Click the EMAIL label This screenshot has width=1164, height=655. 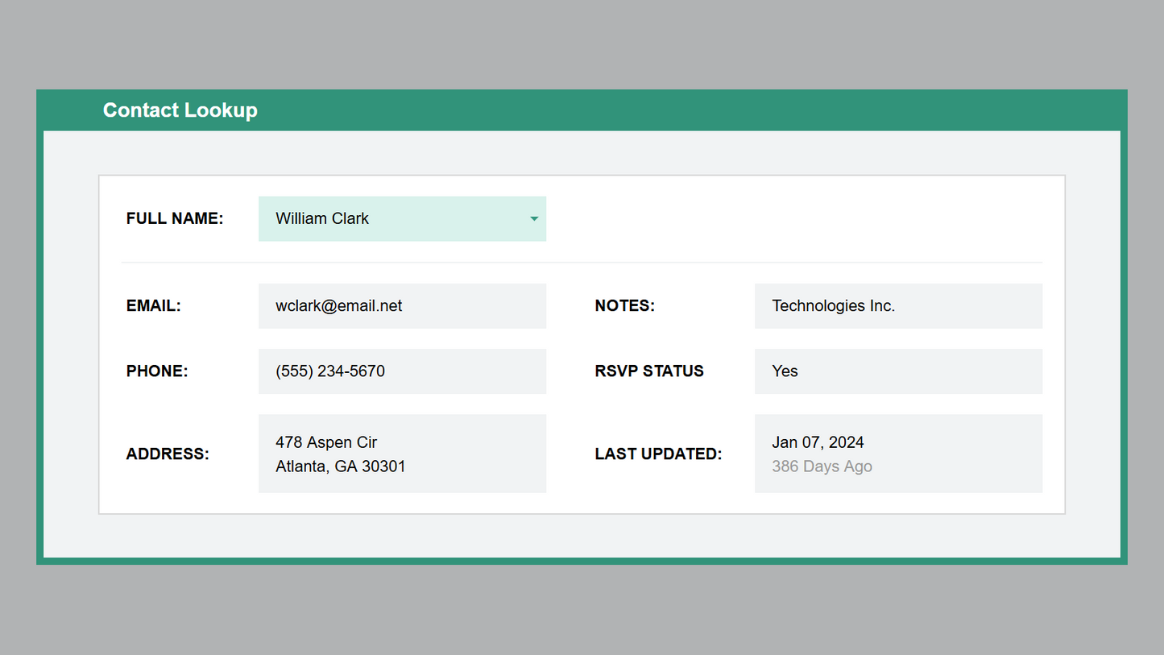point(153,306)
